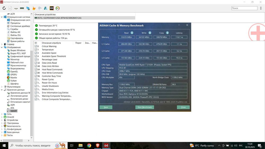This screenshot has width=265, height=149.
Task: Click the Описание атрибута column header
Action: pyautogui.click(x=51, y=43)
